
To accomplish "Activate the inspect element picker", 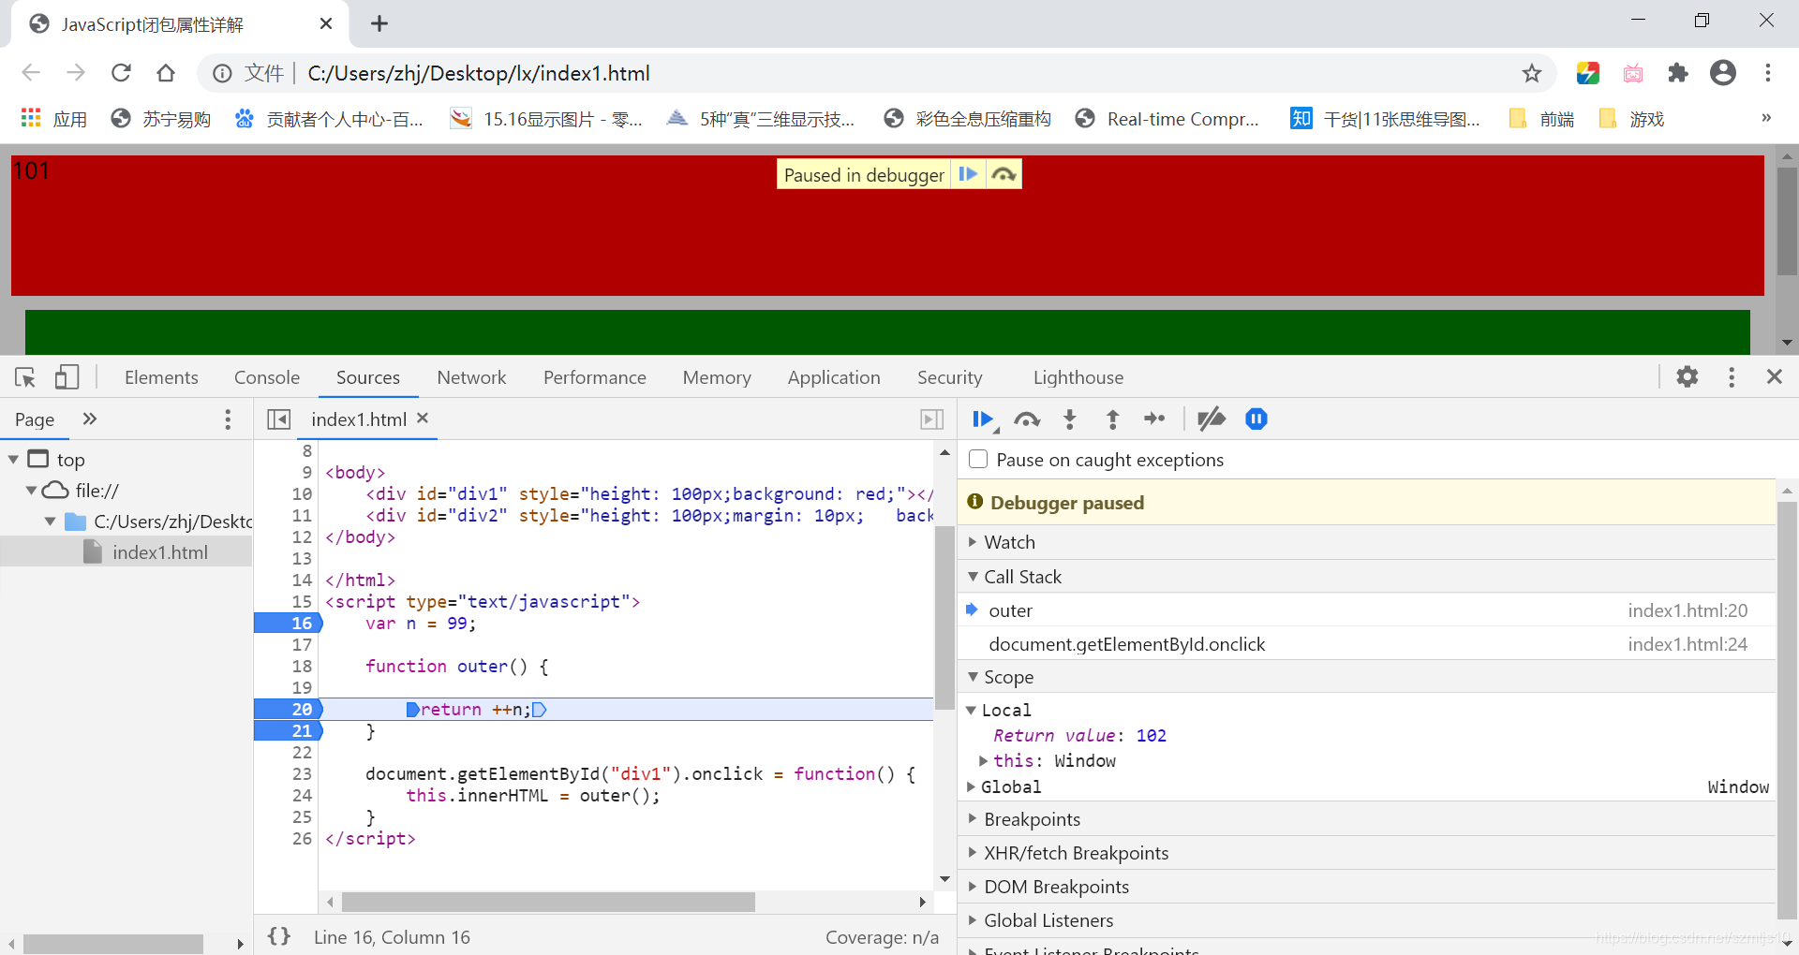I will pos(25,377).
